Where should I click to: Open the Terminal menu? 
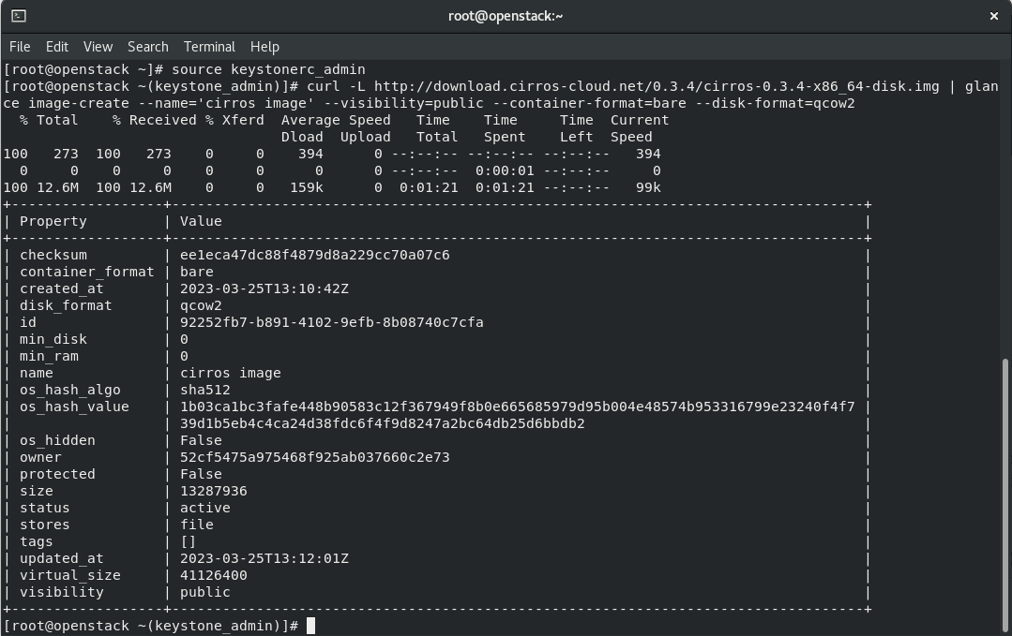point(209,46)
